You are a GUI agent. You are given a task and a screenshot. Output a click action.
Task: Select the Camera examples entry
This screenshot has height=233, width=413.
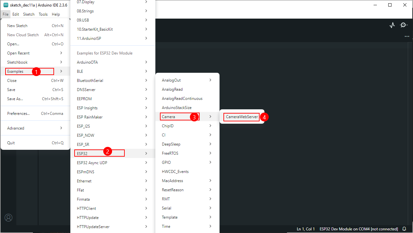pos(187,117)
